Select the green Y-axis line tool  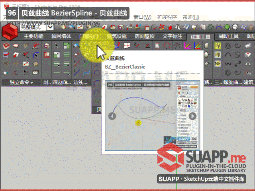tap(86, 64)
